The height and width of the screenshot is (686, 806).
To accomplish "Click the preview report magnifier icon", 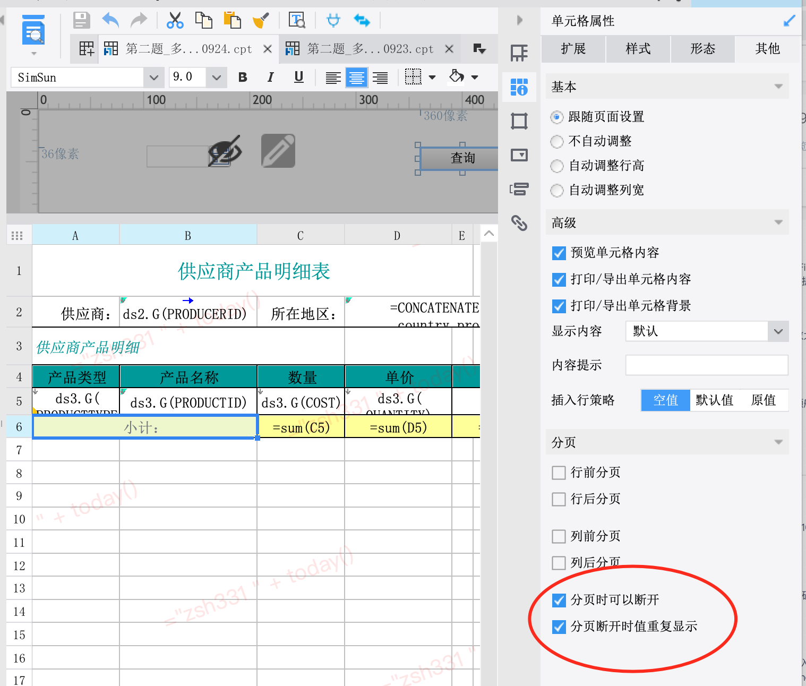I will tap(33, 31).
